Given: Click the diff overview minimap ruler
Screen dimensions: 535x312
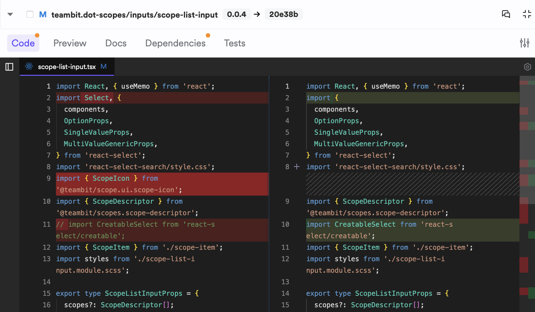Looking at the screenshot, I should (527, 194).
